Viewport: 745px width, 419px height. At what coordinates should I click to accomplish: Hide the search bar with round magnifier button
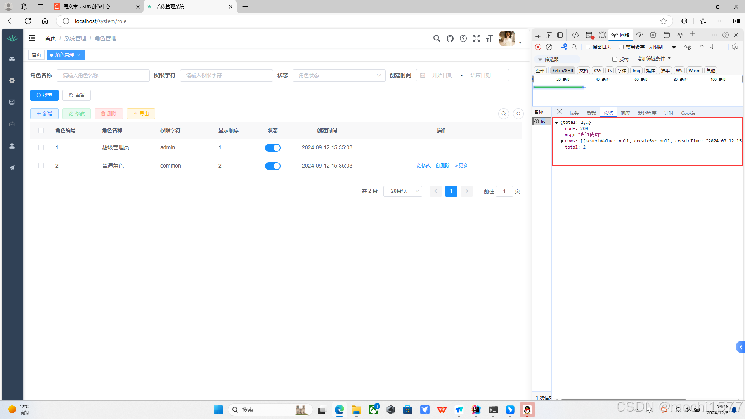(504, 114)
